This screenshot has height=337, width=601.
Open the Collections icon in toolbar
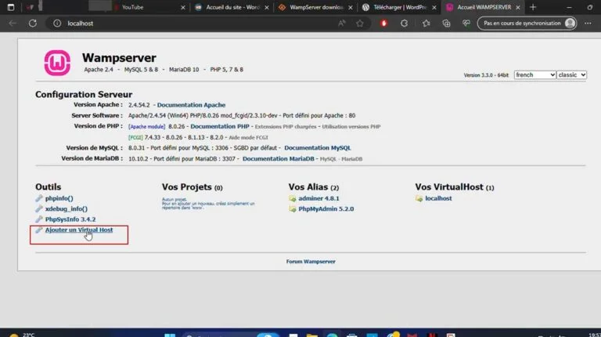[x=446, y=24]
